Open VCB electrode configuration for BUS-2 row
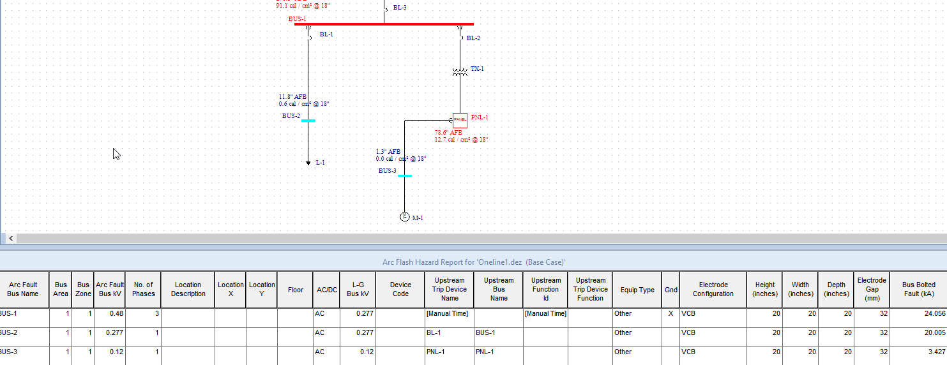This screenshot has width=947, height=365. (713, 333)
